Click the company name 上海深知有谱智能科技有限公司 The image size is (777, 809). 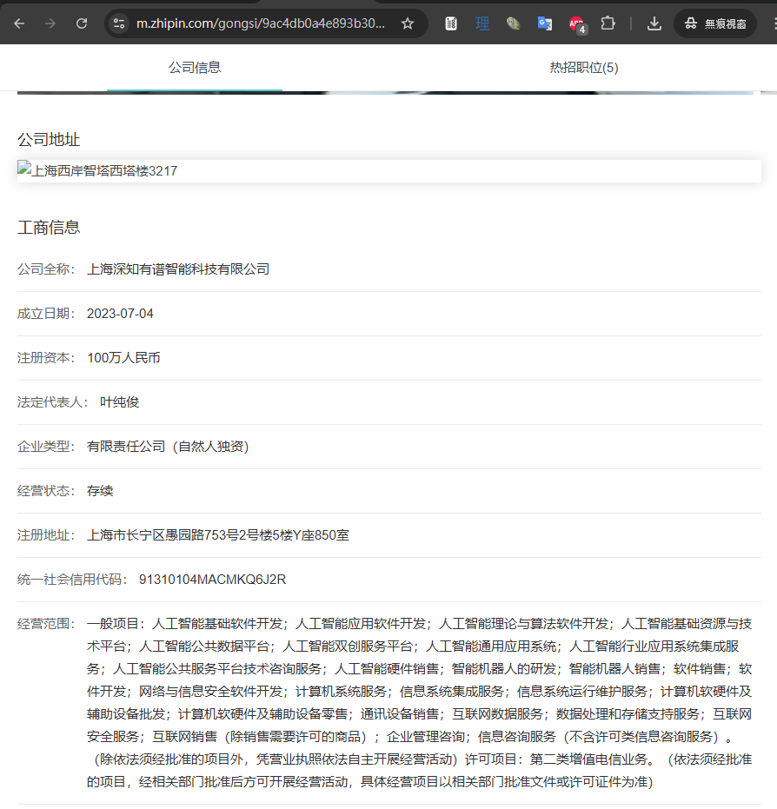point(178,269)
